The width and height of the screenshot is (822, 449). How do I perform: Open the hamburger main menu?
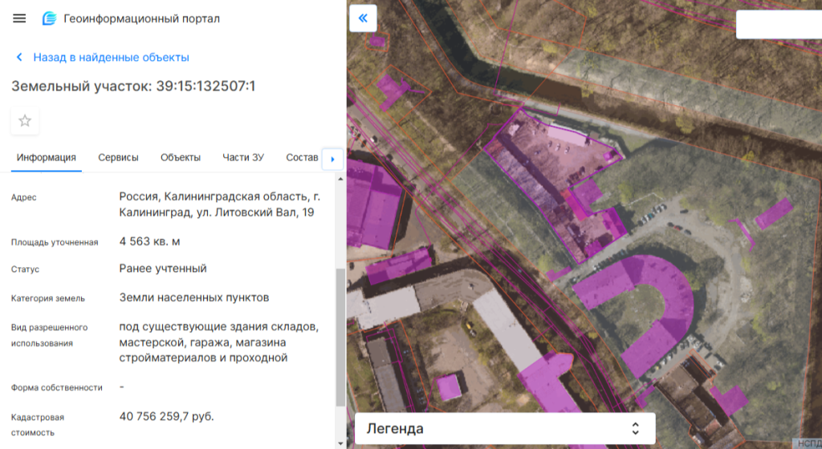[19, 18]
